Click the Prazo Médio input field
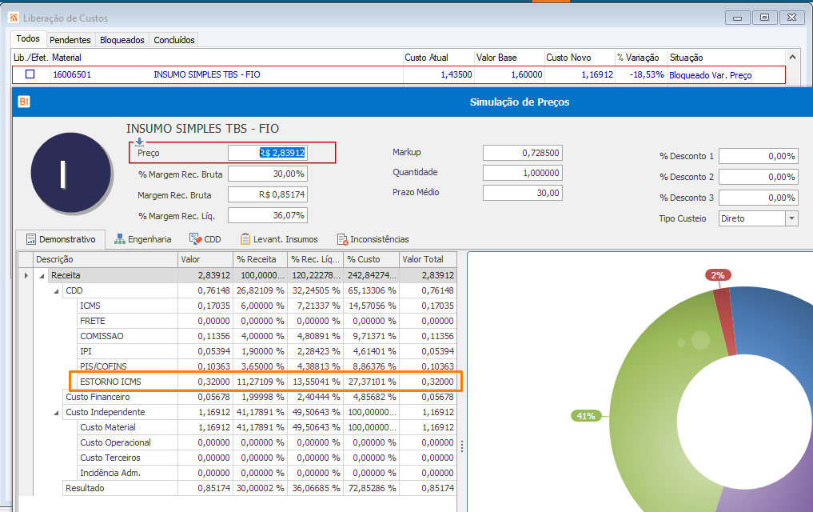This screenshot has height=512, width=813. coord(523,193)
